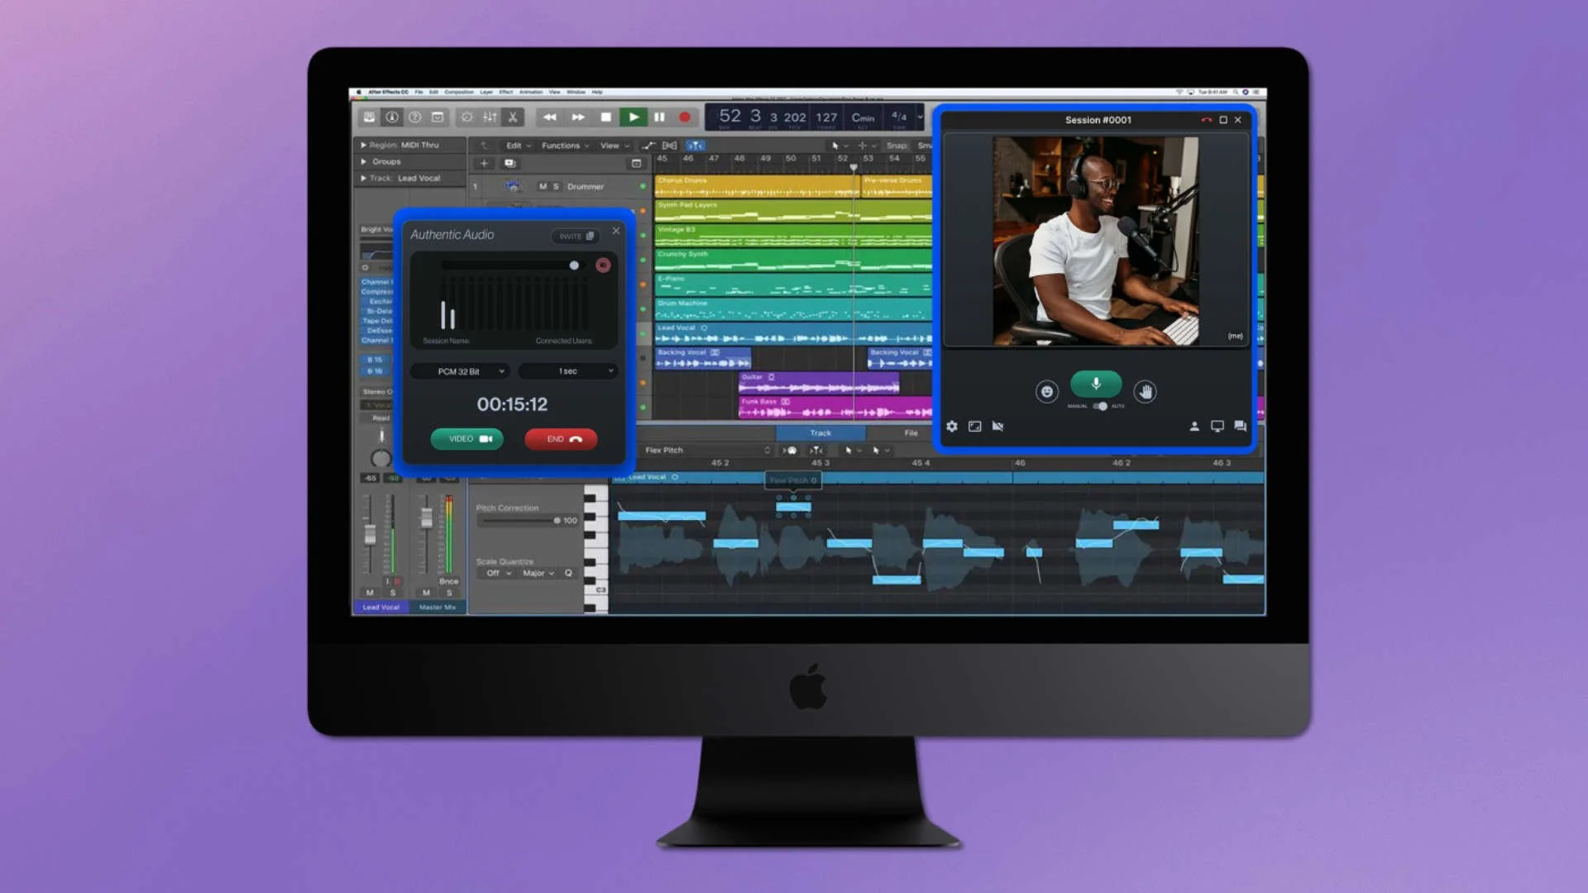Open the Composition menu in the menu bar
This screenshot has height=893, width=1588.
460,92
